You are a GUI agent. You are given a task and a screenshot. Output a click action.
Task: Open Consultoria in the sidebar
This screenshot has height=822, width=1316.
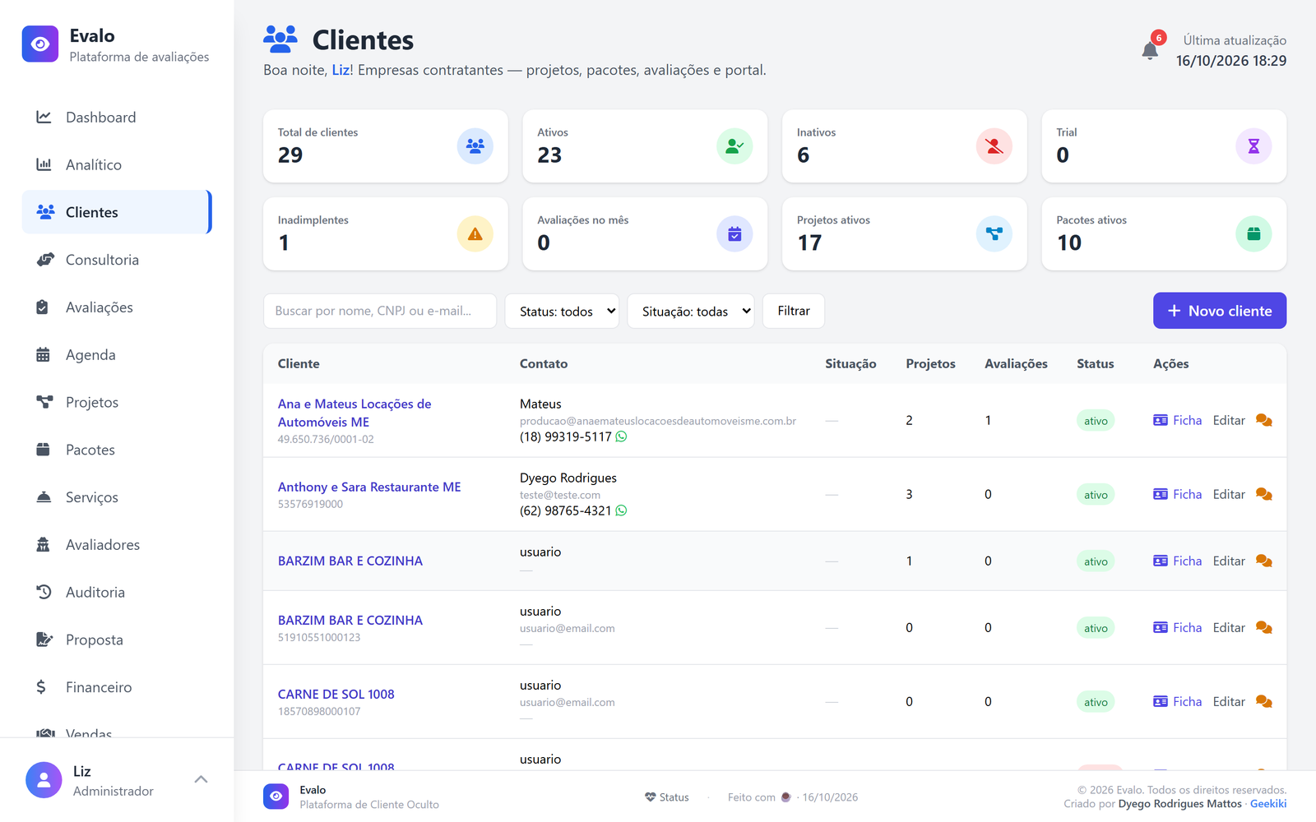click(117, 260)
